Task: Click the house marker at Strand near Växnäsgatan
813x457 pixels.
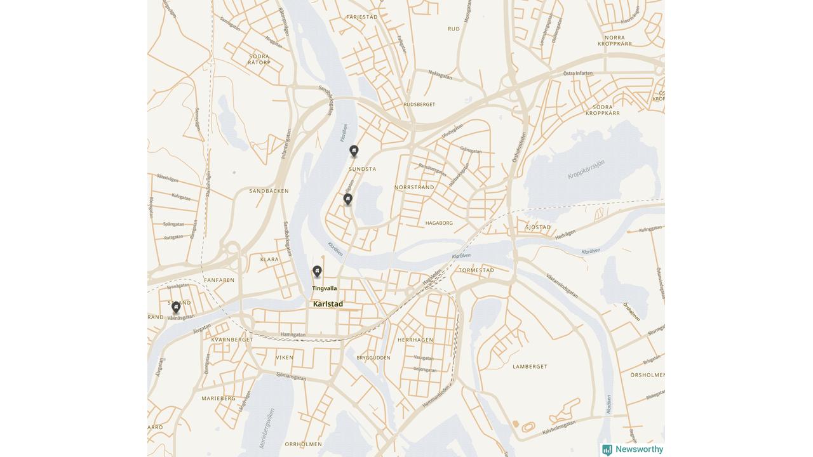Action: pos(176,307)
